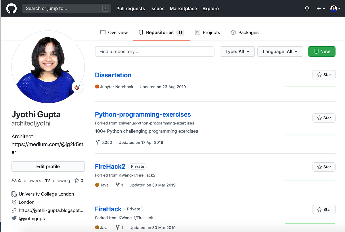
Task: Star the FireHack2 repository
Action: 324,167
